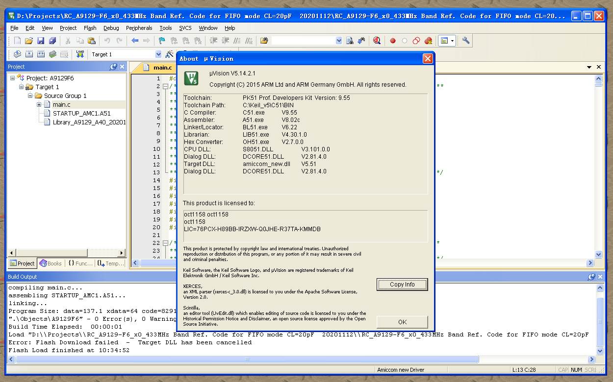Viewport: 613px width, 382px height.
Task: Open the editor tab list dropdown arrow
Action: (x=589, y=67)
